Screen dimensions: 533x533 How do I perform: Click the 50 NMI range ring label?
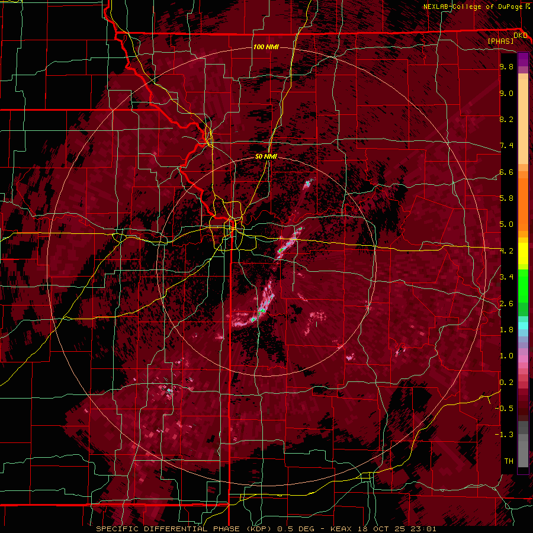266,156
